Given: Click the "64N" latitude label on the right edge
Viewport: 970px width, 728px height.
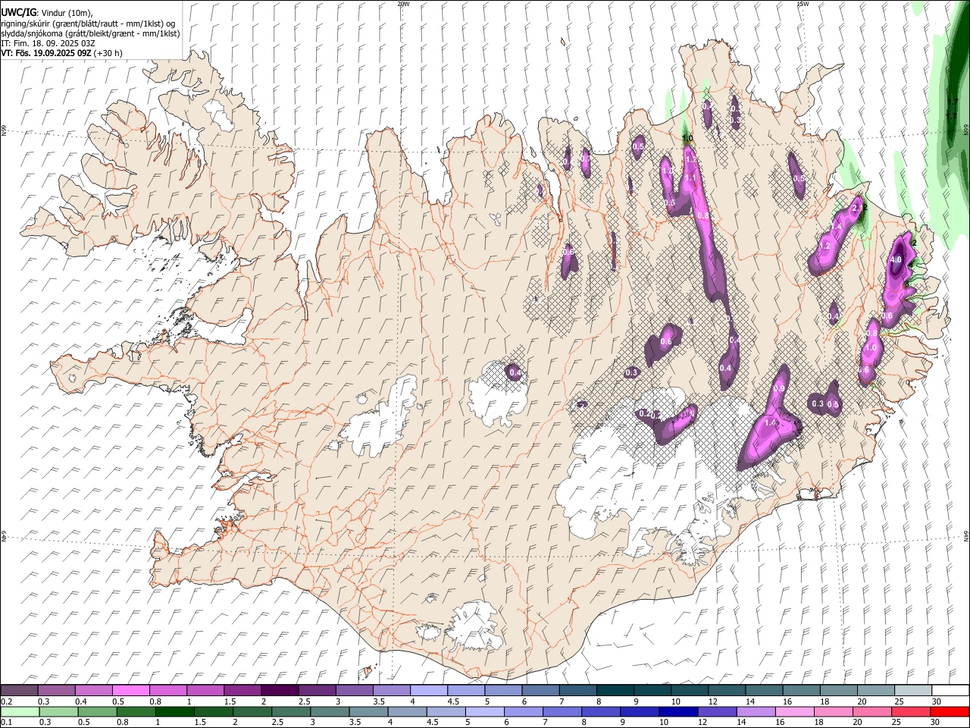Looking at the screenshot, I should 966,535.
